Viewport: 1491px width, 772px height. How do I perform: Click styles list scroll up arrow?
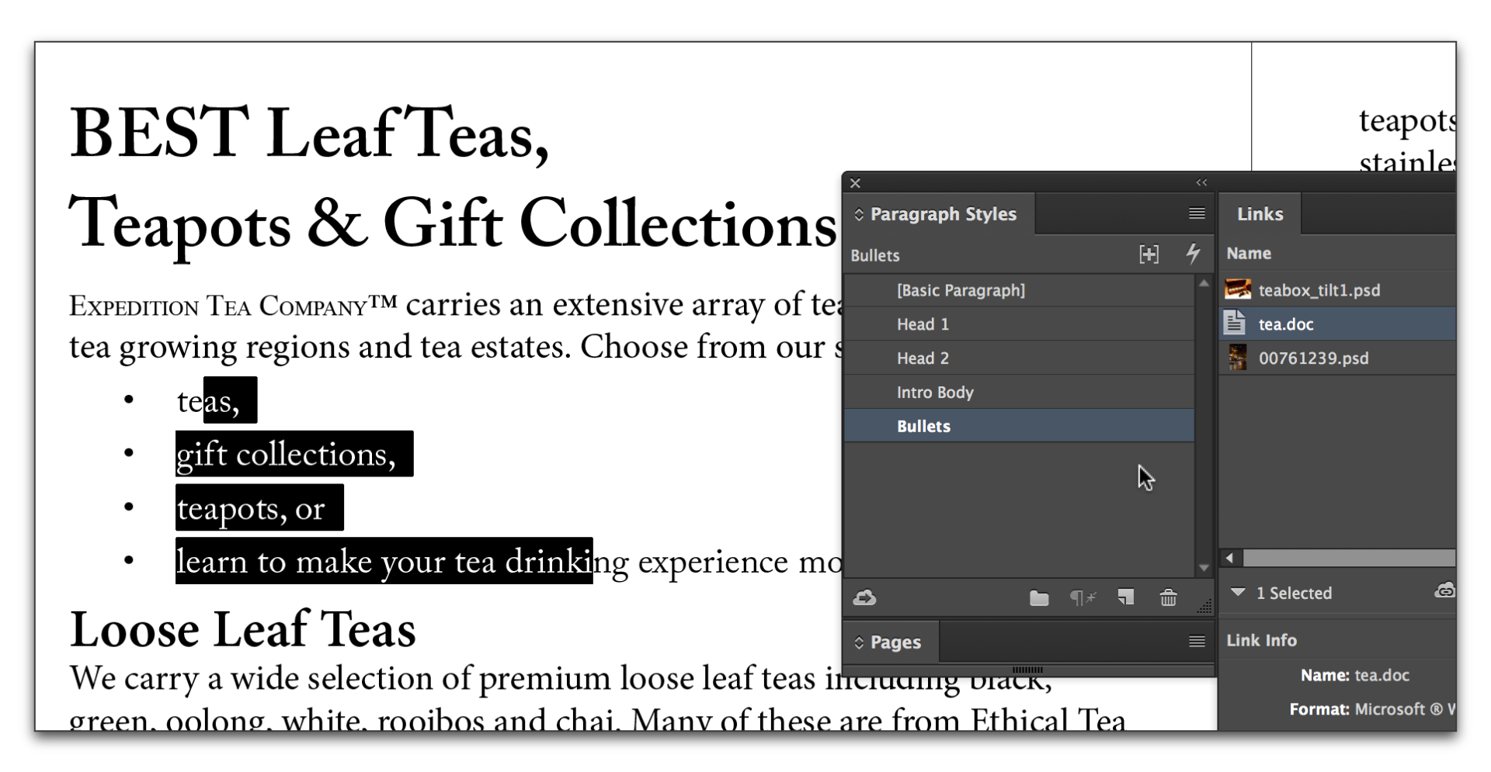tap(1204, 284)
